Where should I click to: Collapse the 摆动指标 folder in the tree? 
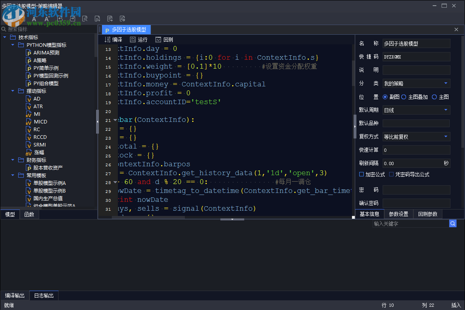point(13,91)
